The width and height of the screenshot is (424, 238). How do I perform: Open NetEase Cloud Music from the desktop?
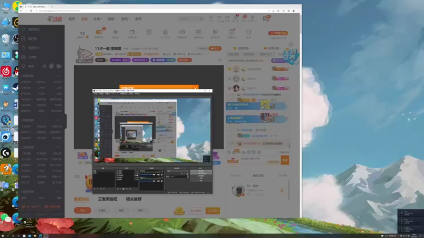(x=6, y=71)
